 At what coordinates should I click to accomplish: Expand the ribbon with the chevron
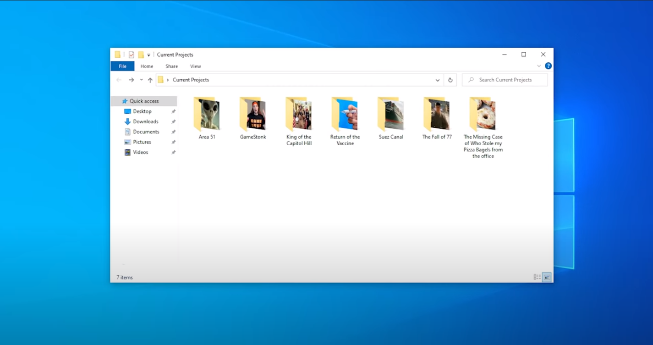[539, 66]
